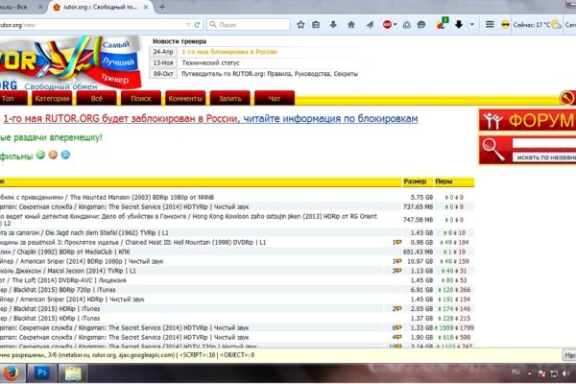Open Photoshop from the taskbar
The height and width of the screenshot is (384, 576).
[x=42, y=372]
